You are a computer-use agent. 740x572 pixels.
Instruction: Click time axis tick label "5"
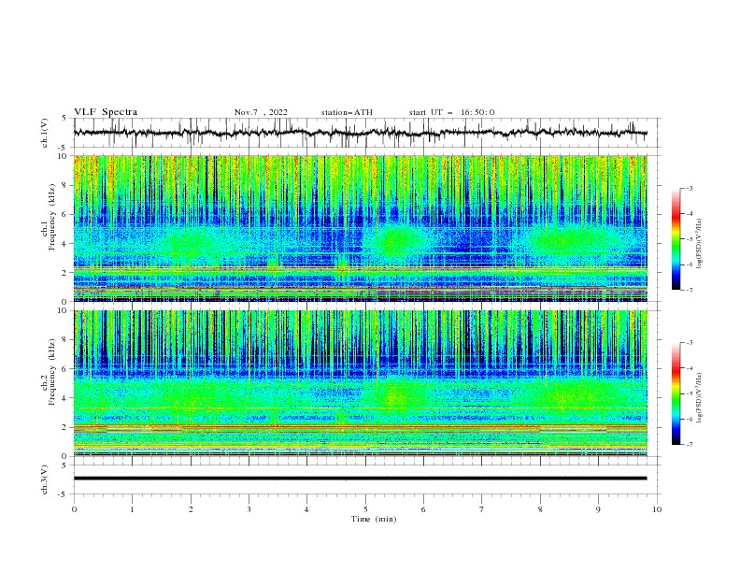[365, 509]
